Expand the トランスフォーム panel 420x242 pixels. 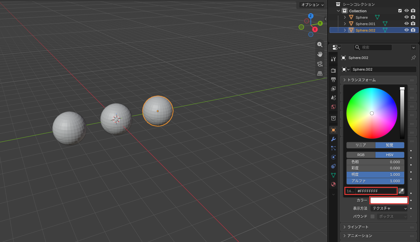pyautogui.click(x=378, y=80)
